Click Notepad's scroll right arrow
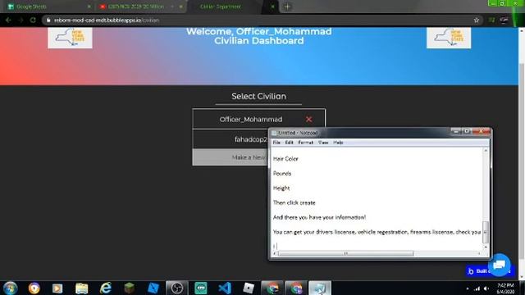The image size is (525, 295). pyautogui.click(x=479, y=253)
